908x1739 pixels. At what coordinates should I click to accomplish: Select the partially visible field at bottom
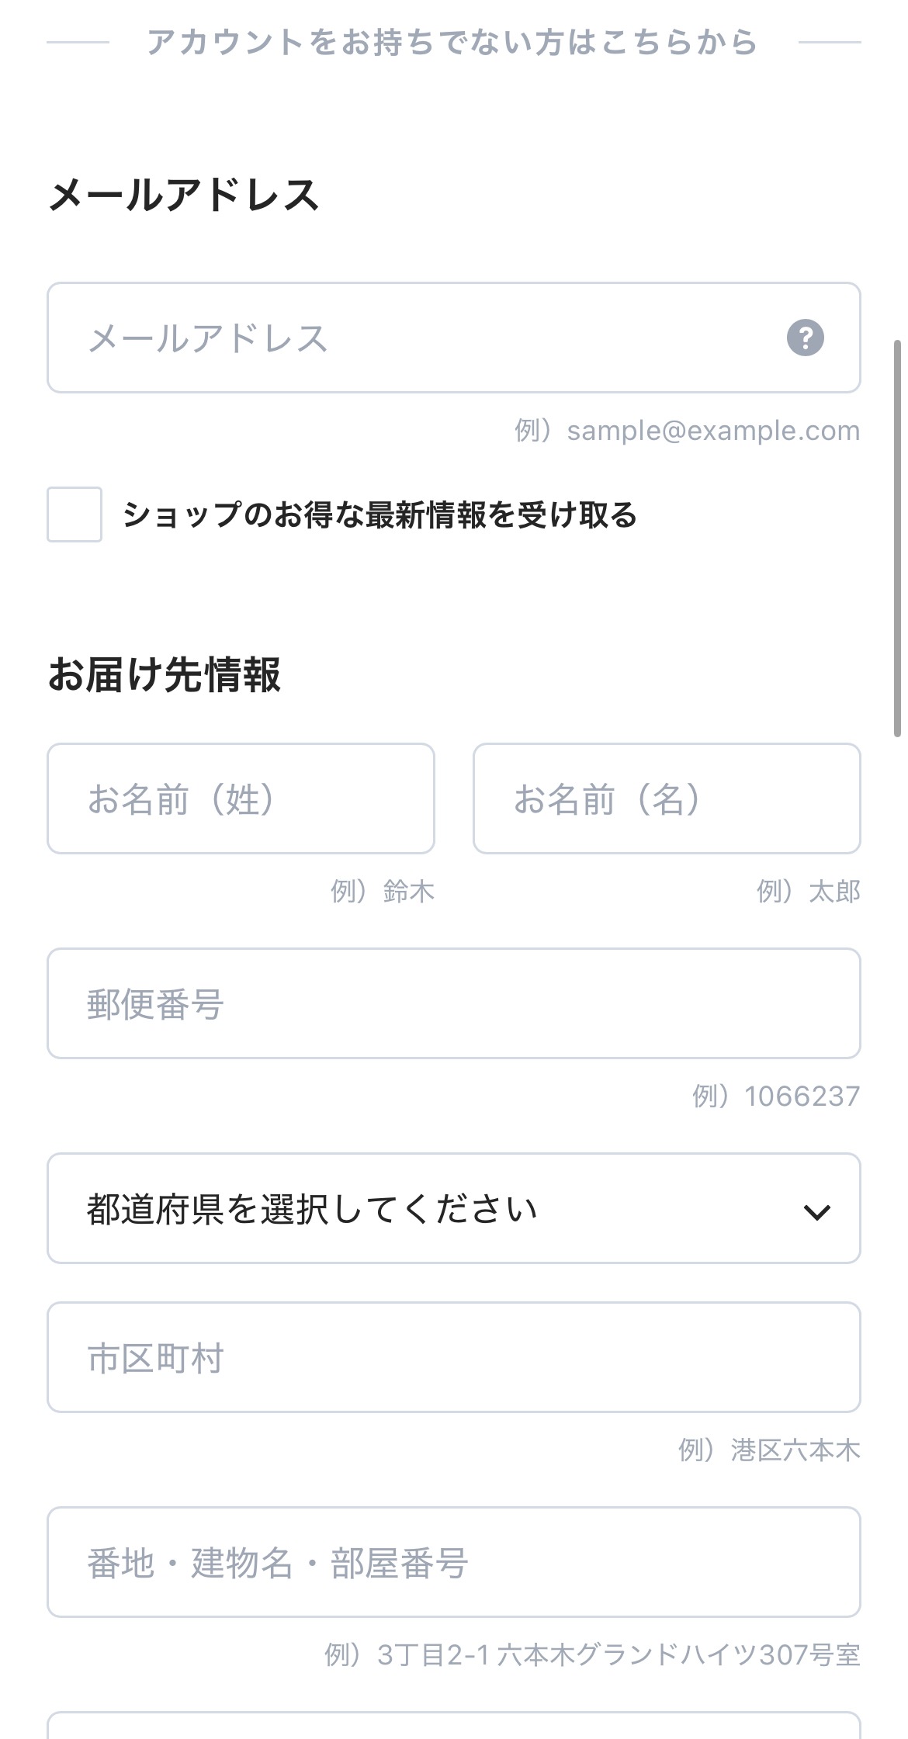[x=454, y=1726]
